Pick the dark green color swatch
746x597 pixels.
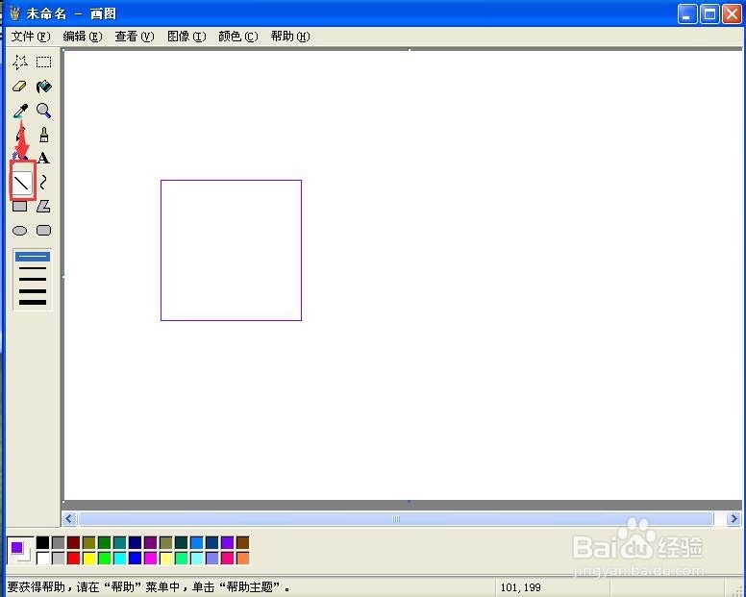point(104,543)
